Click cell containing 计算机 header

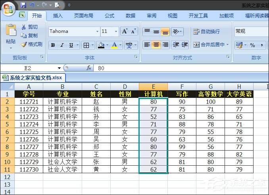tap(154, 94)
